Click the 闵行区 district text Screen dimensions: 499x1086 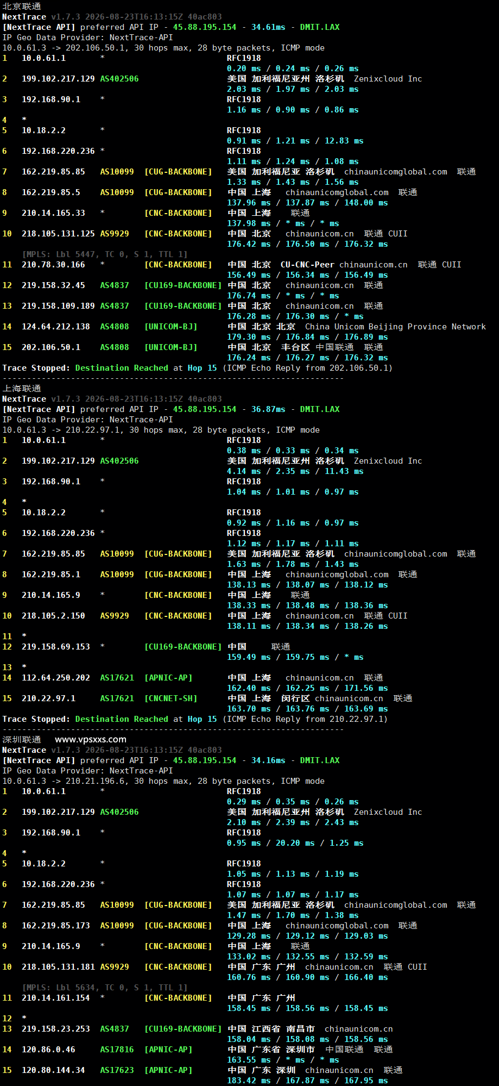coord(295,698)
